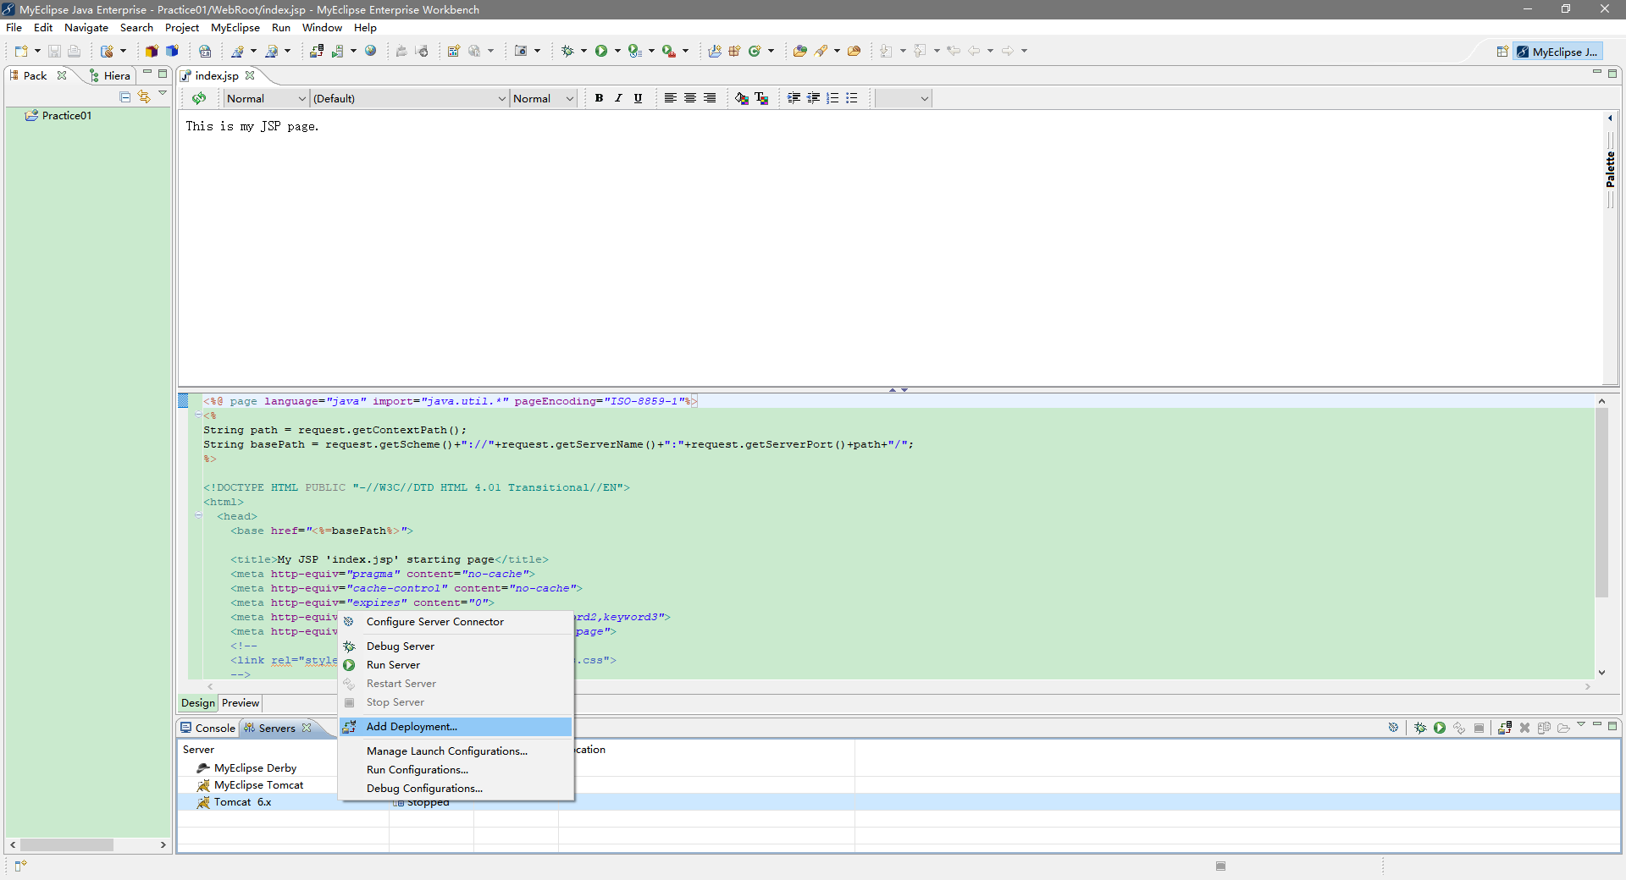Click the Server column header
1626x880 pixels.
(x=198, y=750)
